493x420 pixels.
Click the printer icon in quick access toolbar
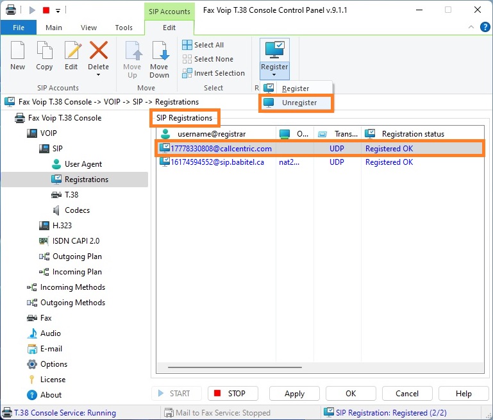(11, 10)
